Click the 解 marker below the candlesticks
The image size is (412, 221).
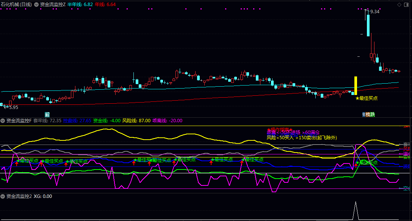coord(47,114)
